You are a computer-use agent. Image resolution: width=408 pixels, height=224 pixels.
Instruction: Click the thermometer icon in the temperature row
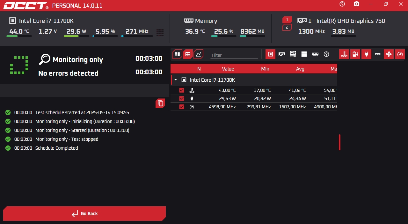coord(192,91)
